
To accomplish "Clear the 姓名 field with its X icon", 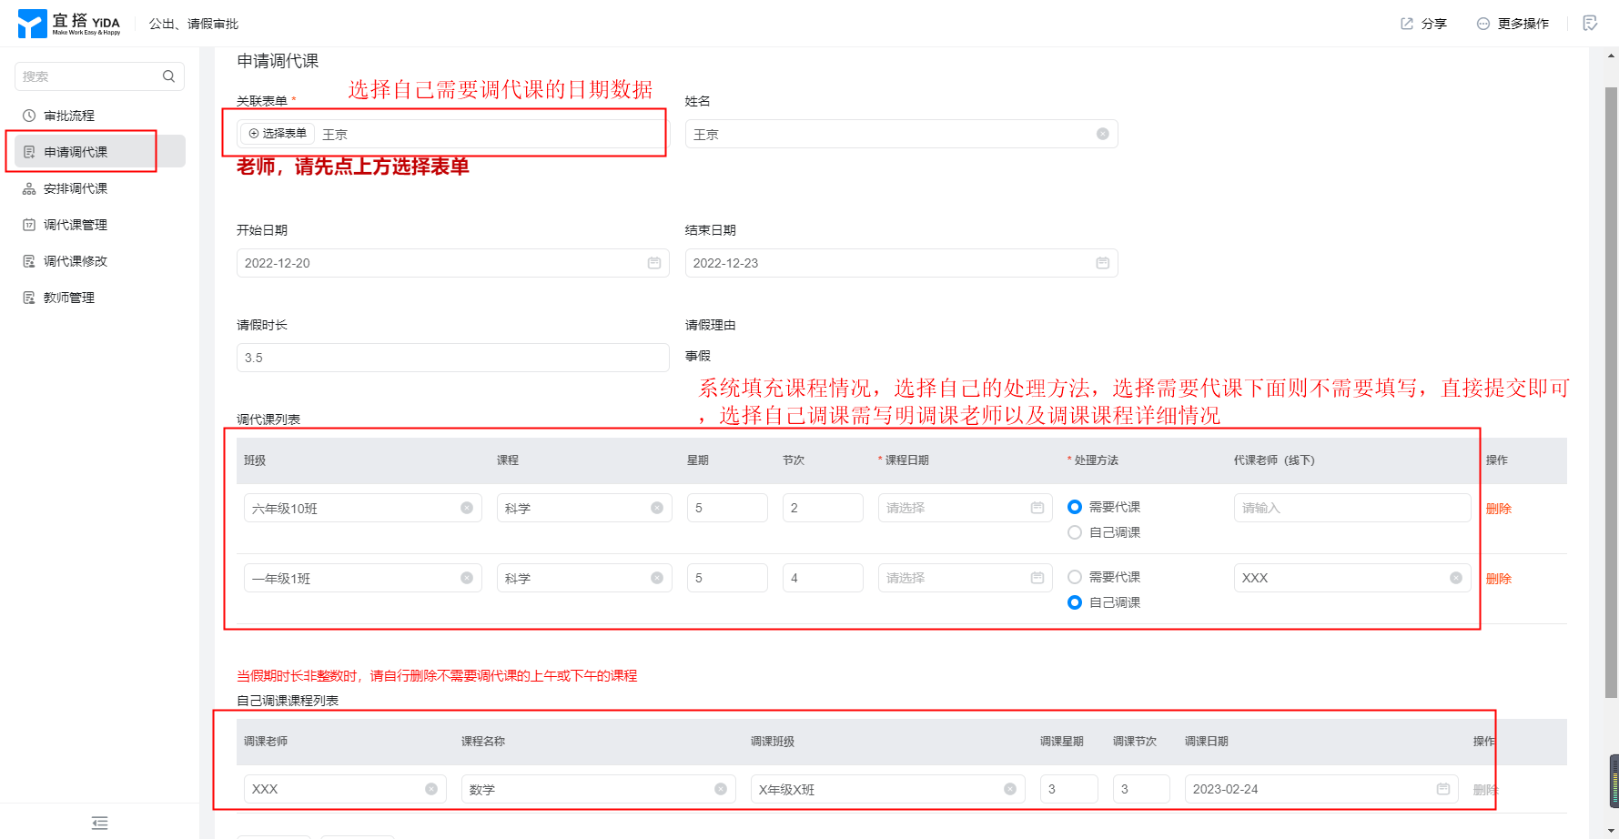I will click(1102, 134).
